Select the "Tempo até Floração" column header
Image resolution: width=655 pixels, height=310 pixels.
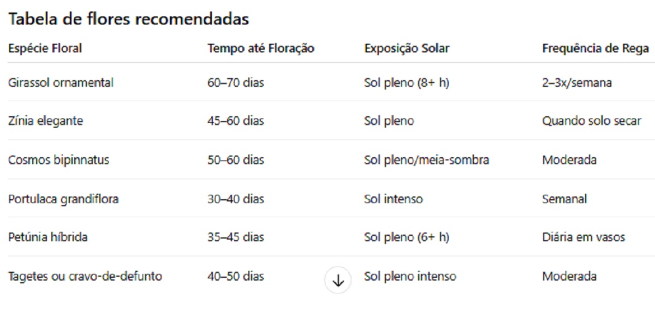(260, 49)
